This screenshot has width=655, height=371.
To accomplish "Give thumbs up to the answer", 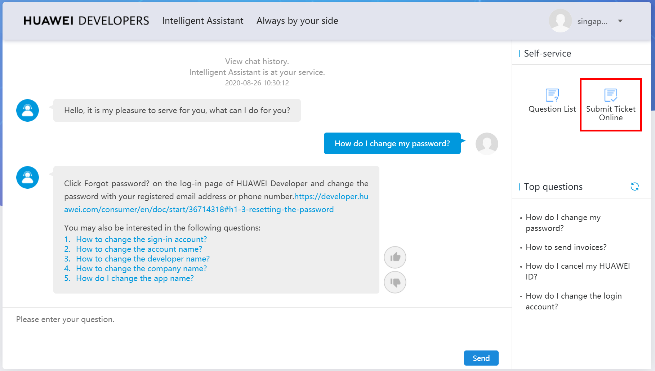I will coord(395,257).
